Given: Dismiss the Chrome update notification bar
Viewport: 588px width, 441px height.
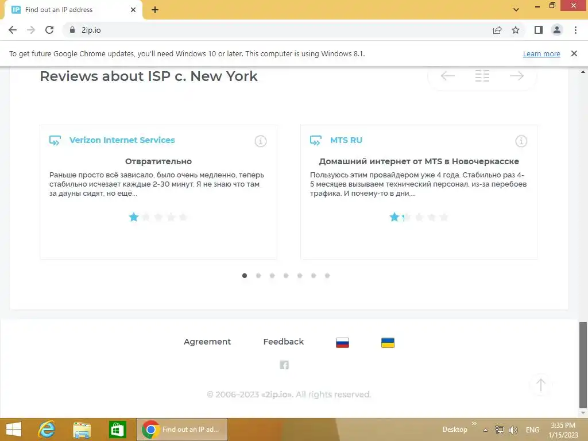Looking at the screenshot, I should pyautogui.click(x=574, y=53).
